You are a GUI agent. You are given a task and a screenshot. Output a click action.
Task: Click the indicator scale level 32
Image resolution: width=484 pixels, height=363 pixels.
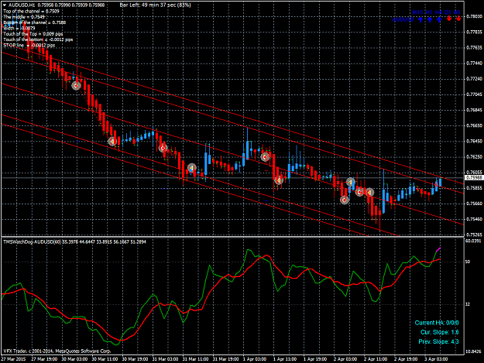point(468,304)
